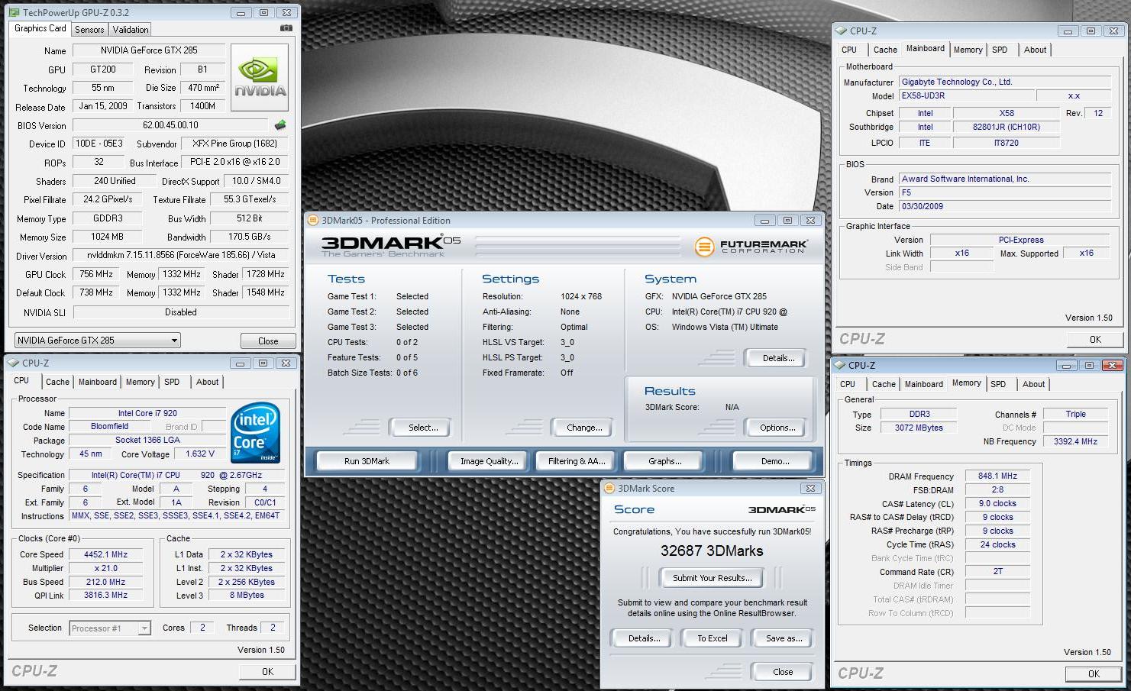Click the Close button in GPU-Z
Image resolution: width=1131 pixels, height=691 pixels.
click(x=268, y=341)
